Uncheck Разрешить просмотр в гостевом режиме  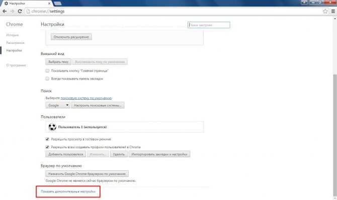tap(47, 139)
